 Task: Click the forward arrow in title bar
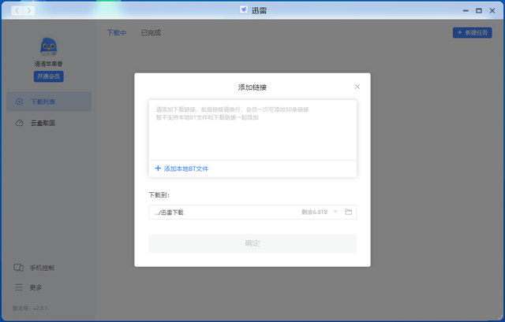tap(29, 10)
